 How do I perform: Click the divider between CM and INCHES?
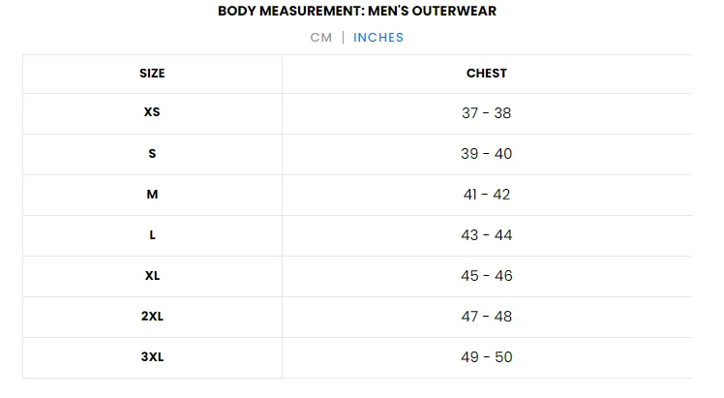(x=343, y=38)
